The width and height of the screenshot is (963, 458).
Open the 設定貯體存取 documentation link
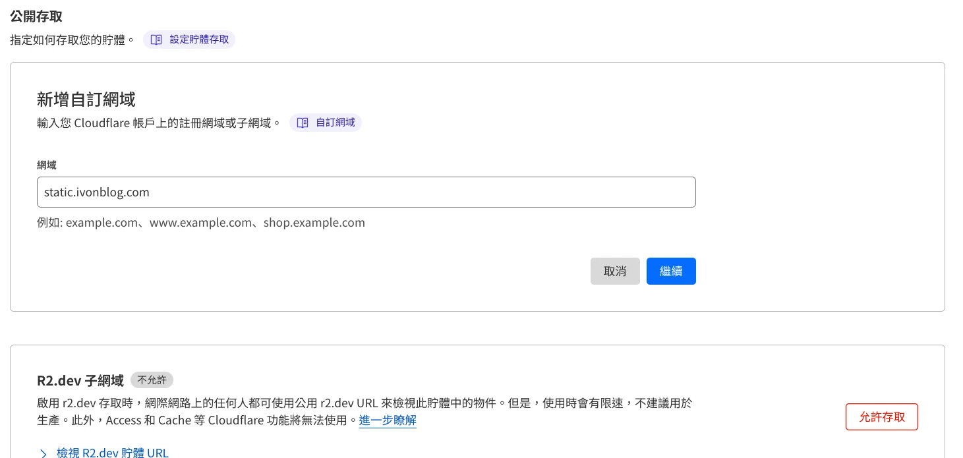coord(199,40)
